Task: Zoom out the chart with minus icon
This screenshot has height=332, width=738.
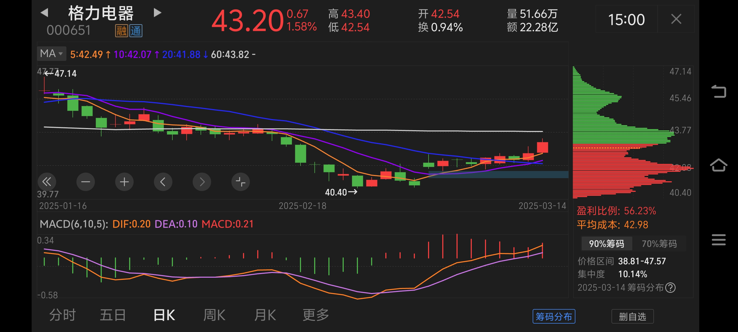Action: pos(86,182)
